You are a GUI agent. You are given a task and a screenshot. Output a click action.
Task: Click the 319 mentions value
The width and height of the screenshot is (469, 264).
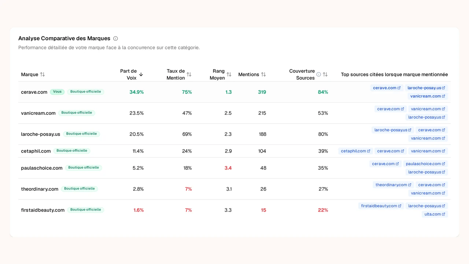tap(262, 92)
